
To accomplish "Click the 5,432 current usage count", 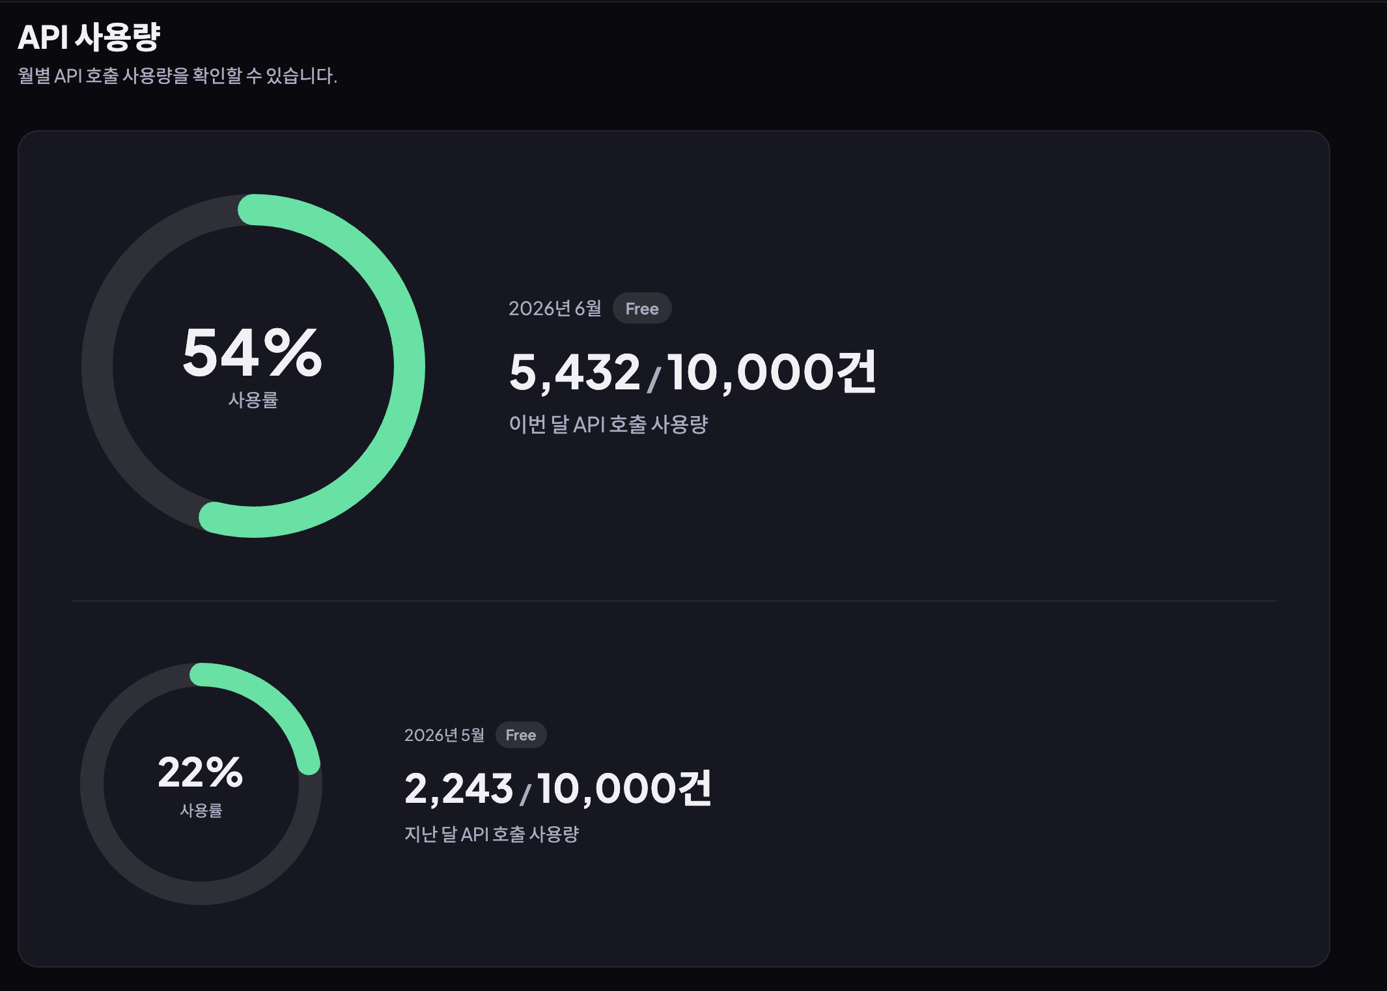I will click(x=575, y=372).
